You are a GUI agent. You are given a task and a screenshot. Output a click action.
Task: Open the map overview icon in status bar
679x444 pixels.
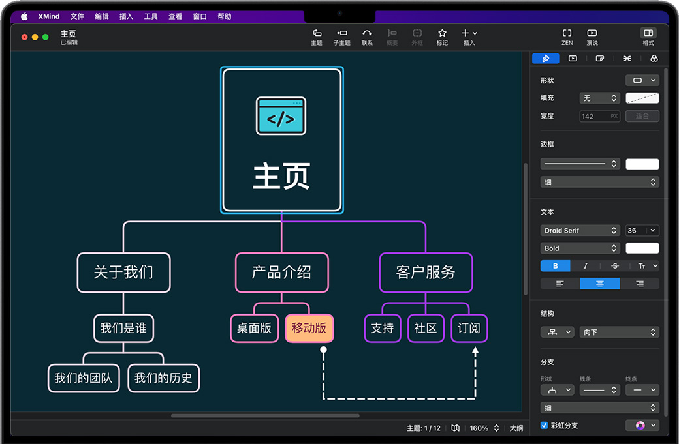455,428
